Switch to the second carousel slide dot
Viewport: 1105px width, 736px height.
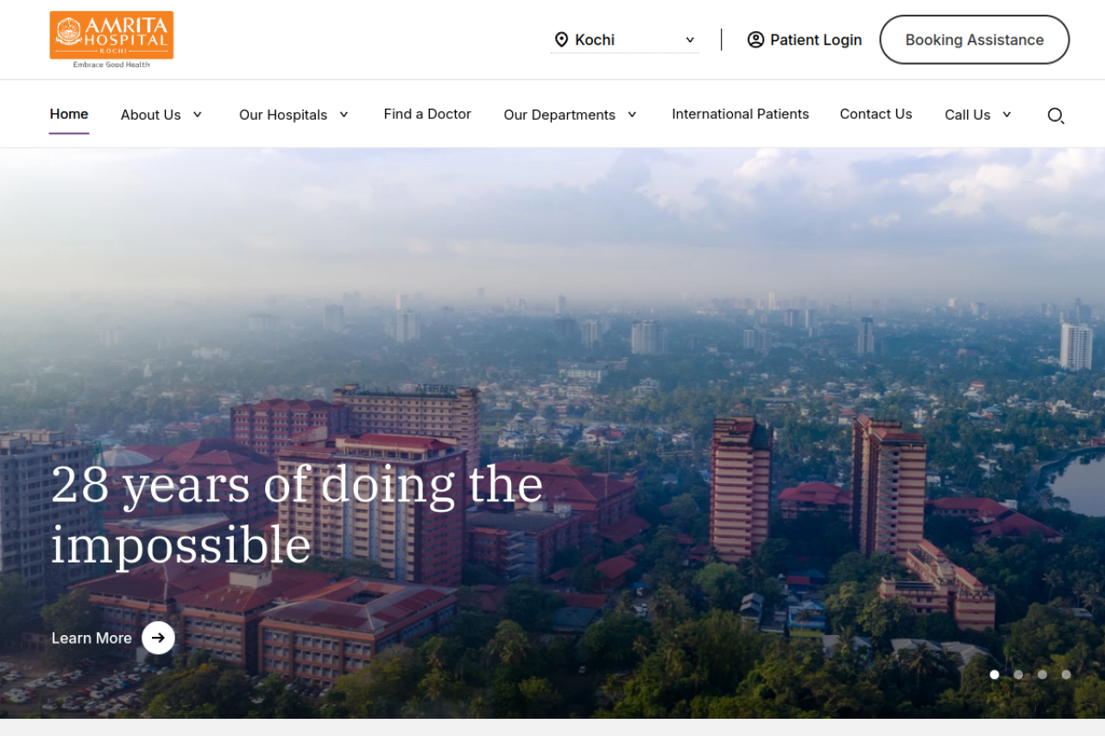click(x=1019, y=675)
